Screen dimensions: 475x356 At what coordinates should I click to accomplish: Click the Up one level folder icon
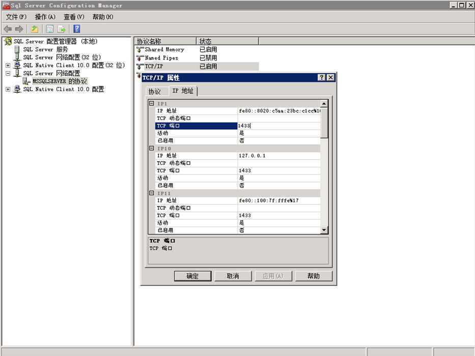(35, 29)
